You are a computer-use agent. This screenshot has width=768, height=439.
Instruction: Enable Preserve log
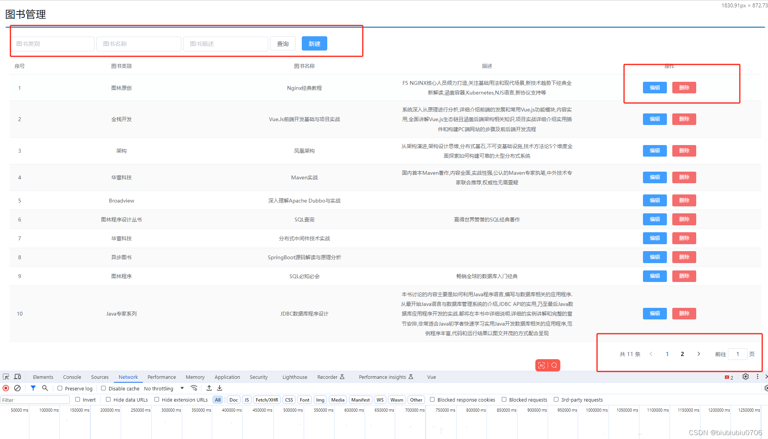coord(60,388)
